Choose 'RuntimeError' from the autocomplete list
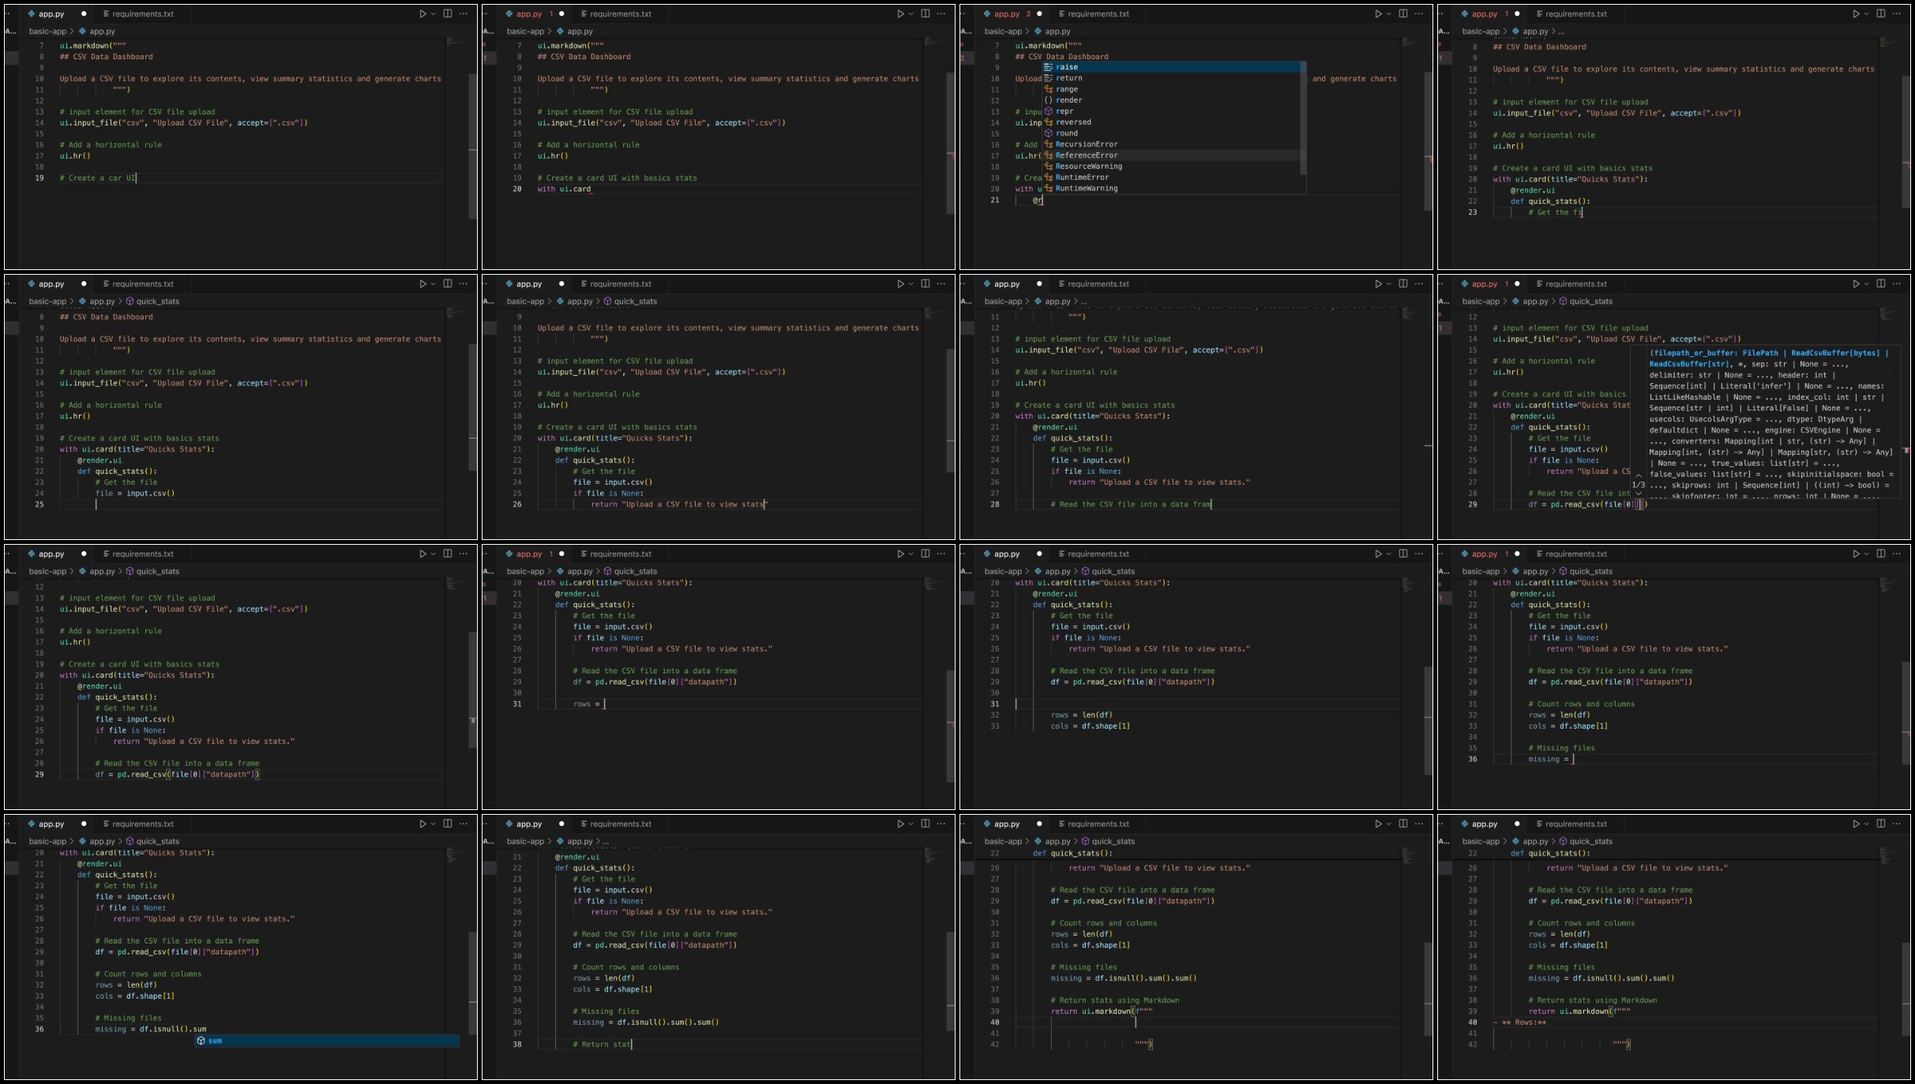Image resolution: width=1915 pixels, height=1084 pixels. (x=1171, y=178)
